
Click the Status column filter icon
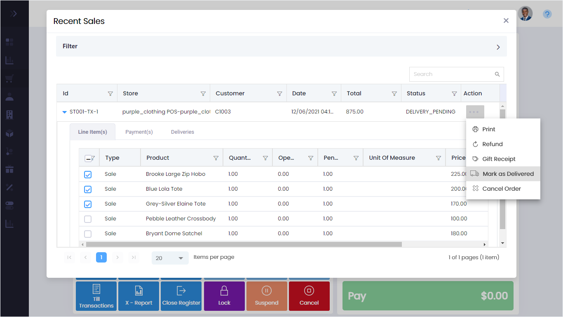click(x=454, y=94)
